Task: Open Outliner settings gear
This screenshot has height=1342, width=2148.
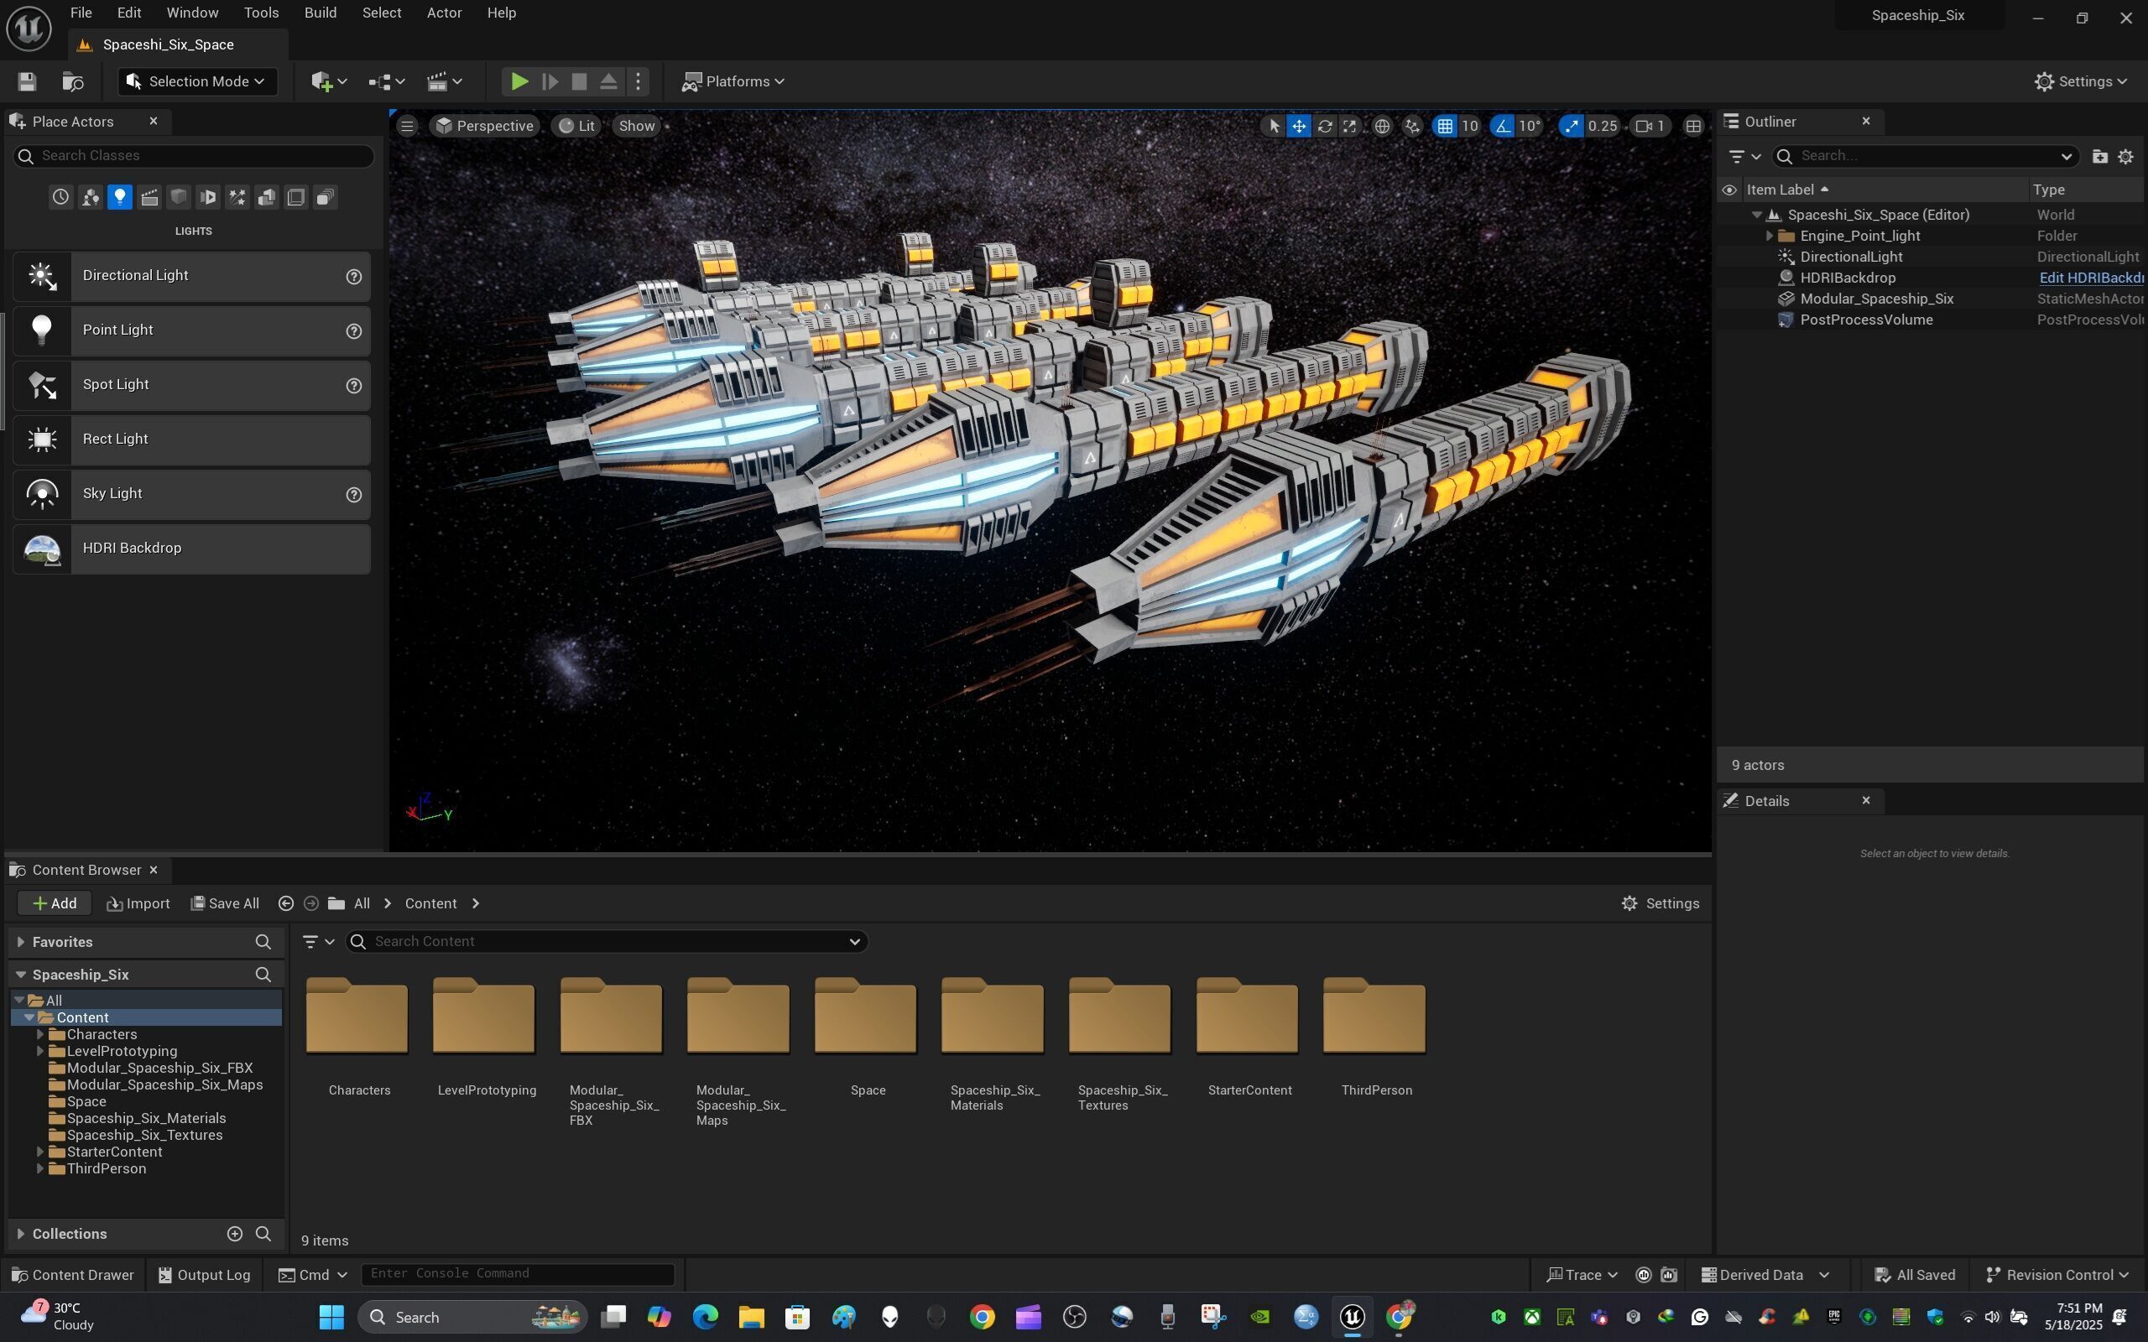Action: (x=2126, y=156)
